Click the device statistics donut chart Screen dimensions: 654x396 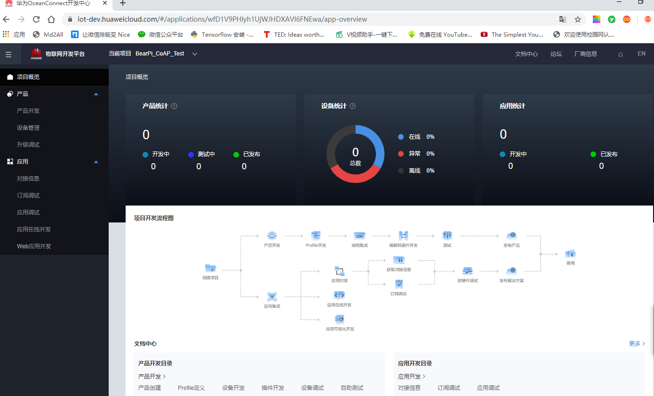tap(355, 154)
